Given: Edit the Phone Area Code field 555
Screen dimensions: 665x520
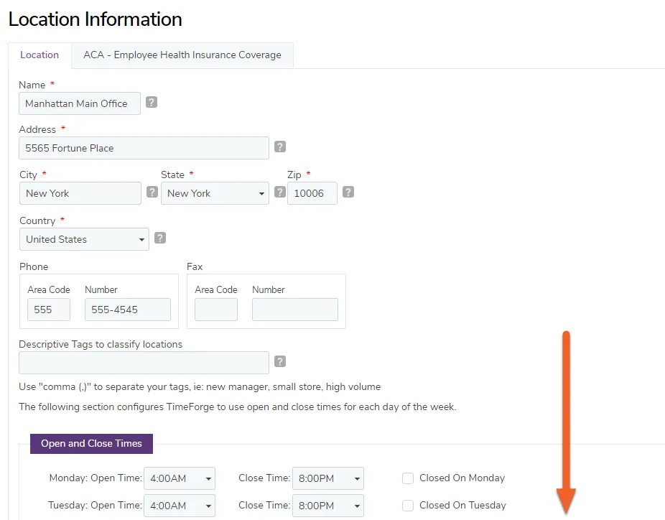Looking at the screenshot, I should 49,310.
